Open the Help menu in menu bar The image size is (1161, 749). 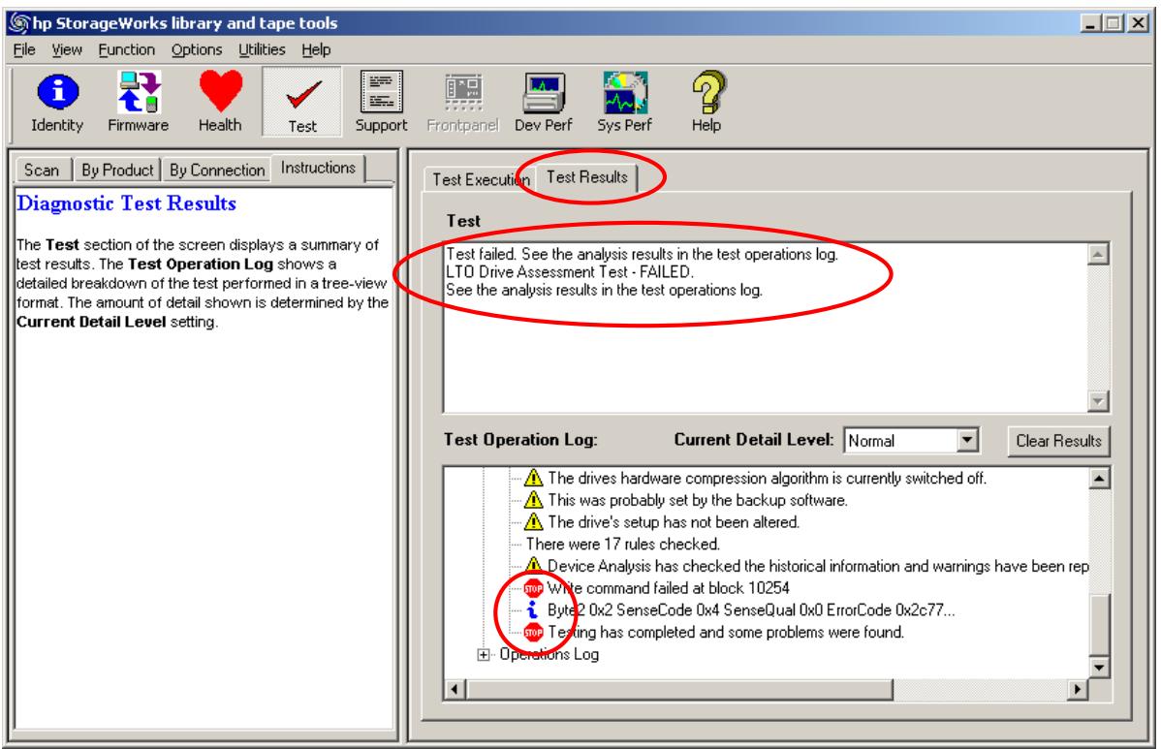[x=316, y=49]
